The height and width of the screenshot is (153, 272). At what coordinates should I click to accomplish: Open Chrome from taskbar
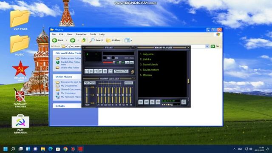click(65, 149)
